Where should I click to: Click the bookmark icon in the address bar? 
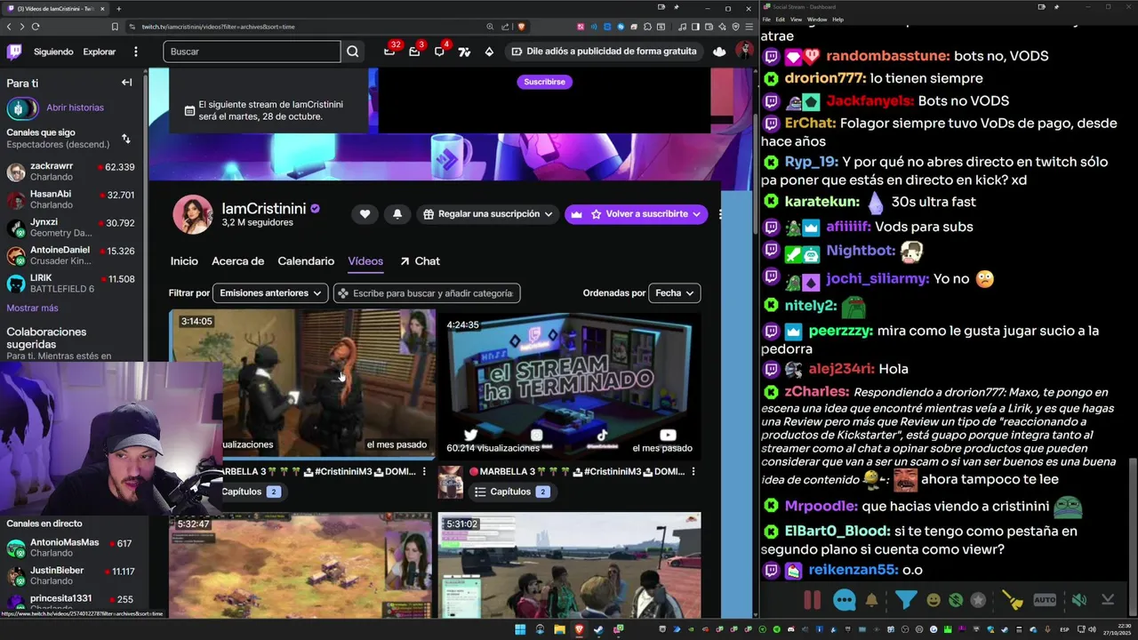point(115,27)
